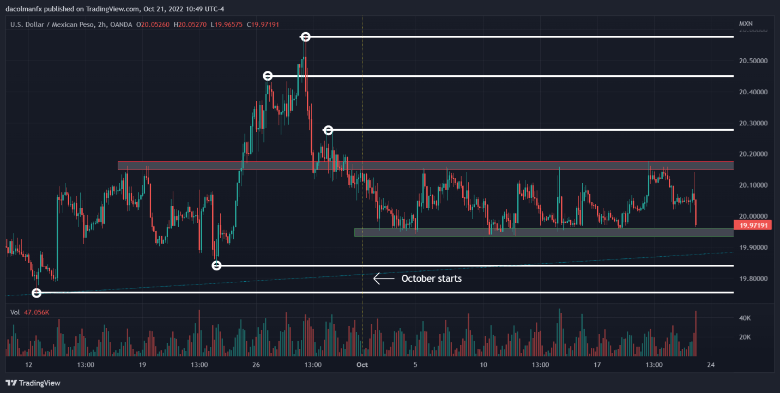Click the '12' date on time axis
Image resolution: width=780 pixels, height=393 pixels.
(x=28, y=365)
